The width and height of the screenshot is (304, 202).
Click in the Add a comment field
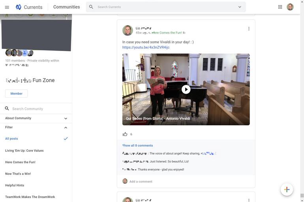[141, 181]
